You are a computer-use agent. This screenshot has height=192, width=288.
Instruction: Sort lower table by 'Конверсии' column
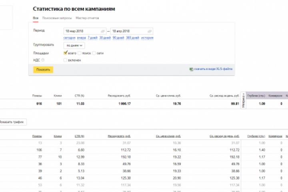tap(275, 136)
